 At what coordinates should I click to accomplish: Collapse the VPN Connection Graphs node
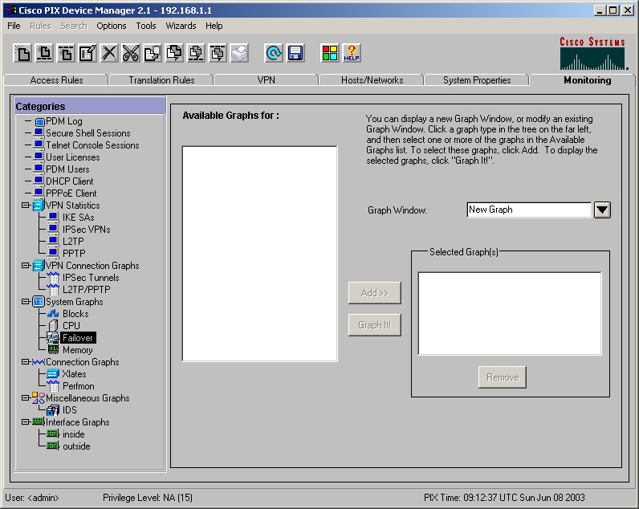point(26,266)
